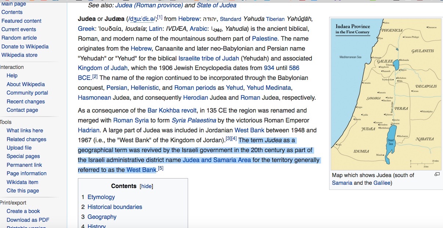Click the Download as PDF link

[x=28, y=220]
